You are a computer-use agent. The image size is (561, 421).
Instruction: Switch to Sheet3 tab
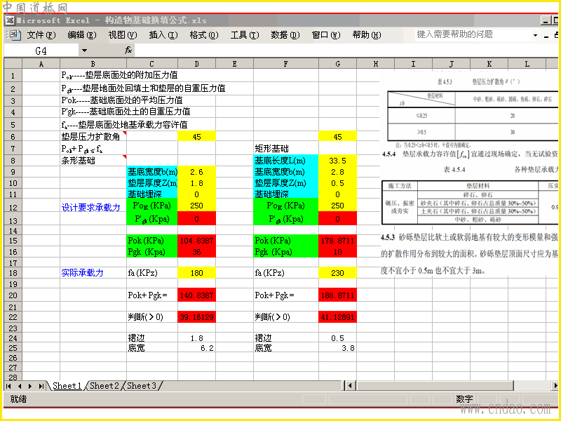coord(142,385)
